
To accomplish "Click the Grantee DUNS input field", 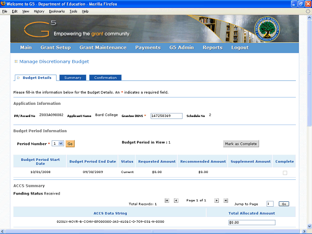I will pyautogui.click(x=166, y=116).
